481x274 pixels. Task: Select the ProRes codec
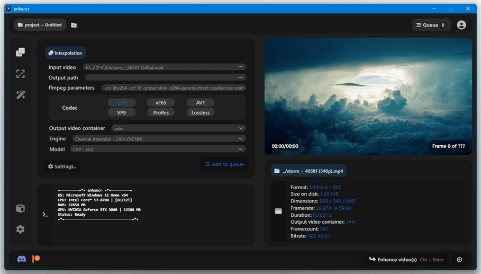161,113
